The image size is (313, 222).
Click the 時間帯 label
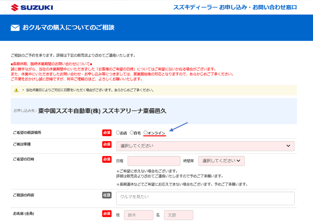tap(189, 161)
